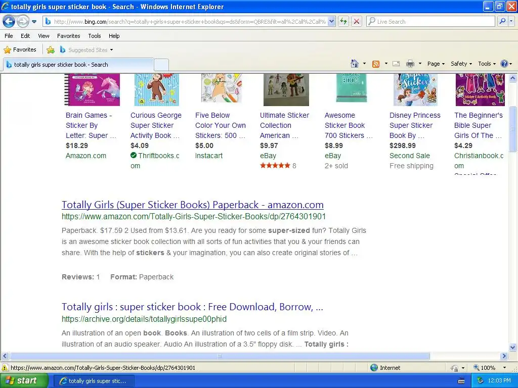Click the New Tab button

point(161,65)
